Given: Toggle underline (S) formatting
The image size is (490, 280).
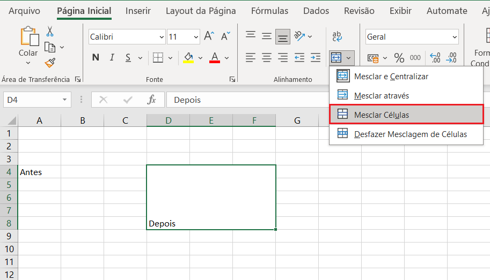Looking at the screenshot, I should (128, 58).
